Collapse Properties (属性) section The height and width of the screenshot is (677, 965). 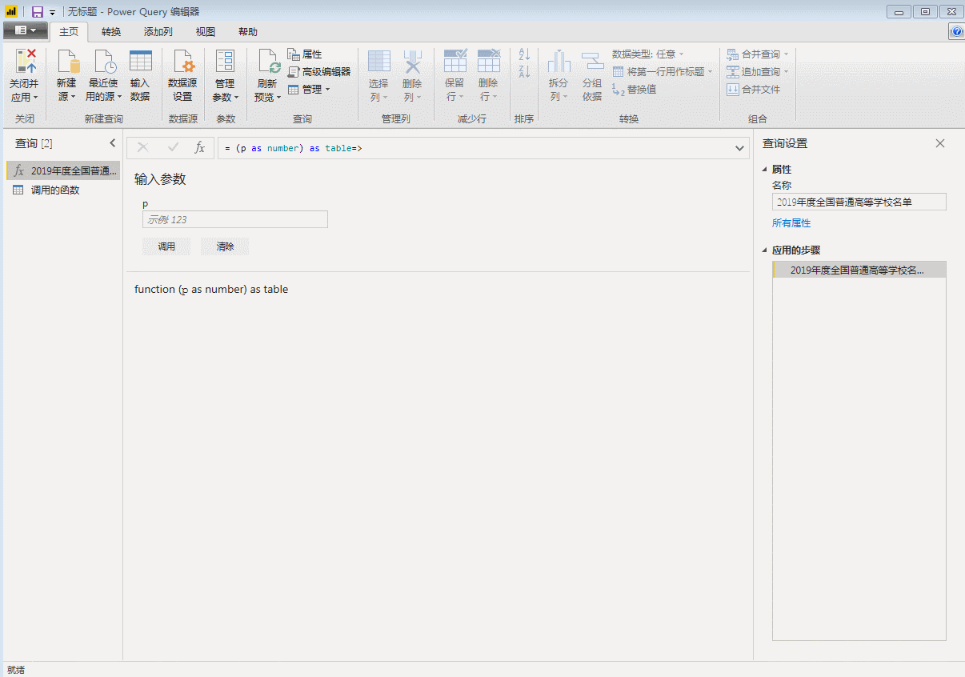pyautogui.click(x=765, y=170)
